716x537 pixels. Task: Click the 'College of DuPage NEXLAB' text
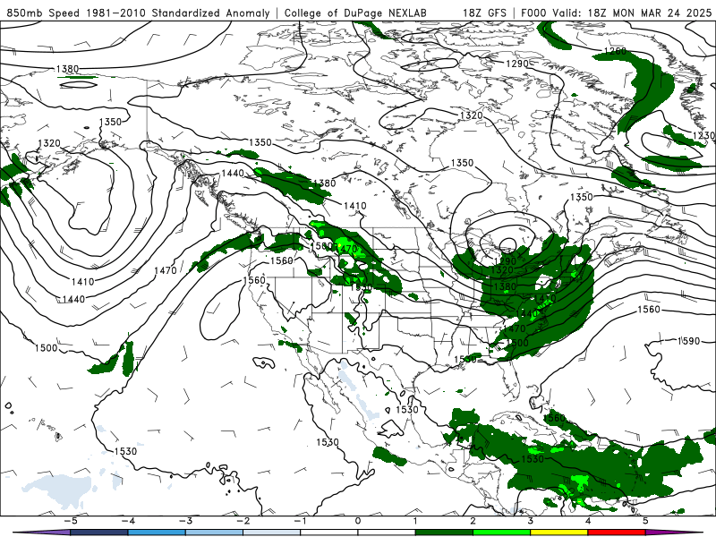point(355,13)
